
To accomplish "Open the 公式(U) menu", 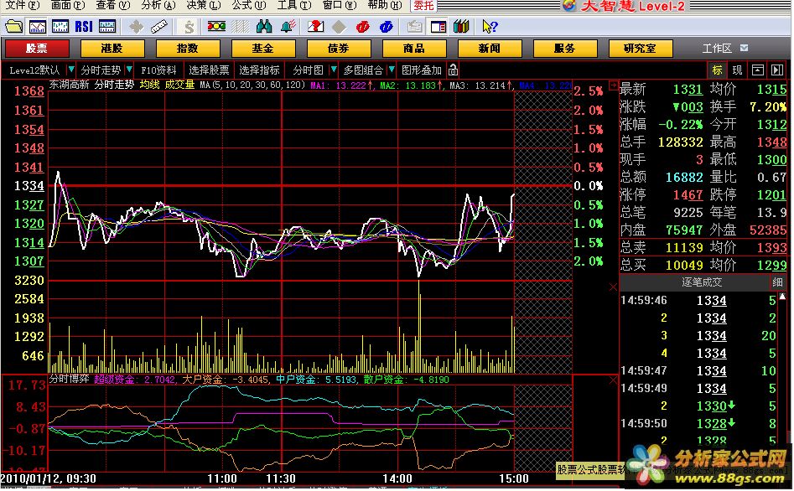I will [249, 5].
